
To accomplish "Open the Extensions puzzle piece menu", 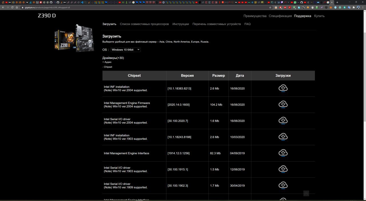I will pyautogui.click(x=354, y=7).
